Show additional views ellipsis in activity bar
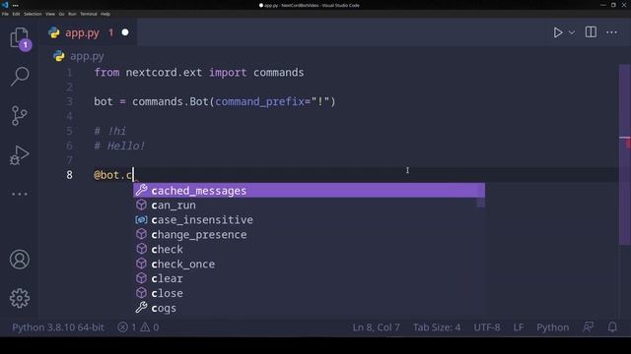 20,194
